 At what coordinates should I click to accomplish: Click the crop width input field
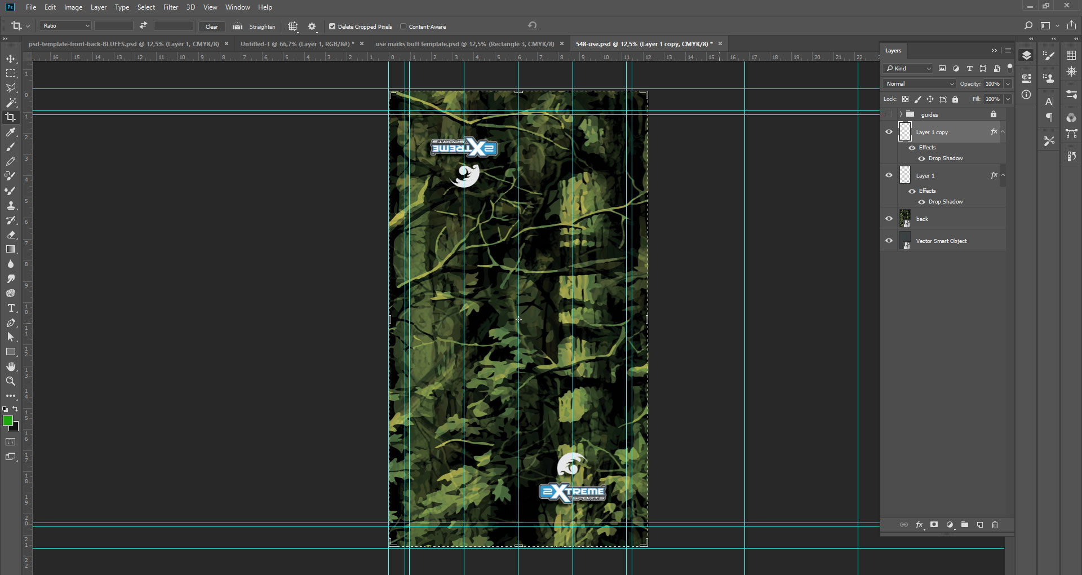click(114, 26)
